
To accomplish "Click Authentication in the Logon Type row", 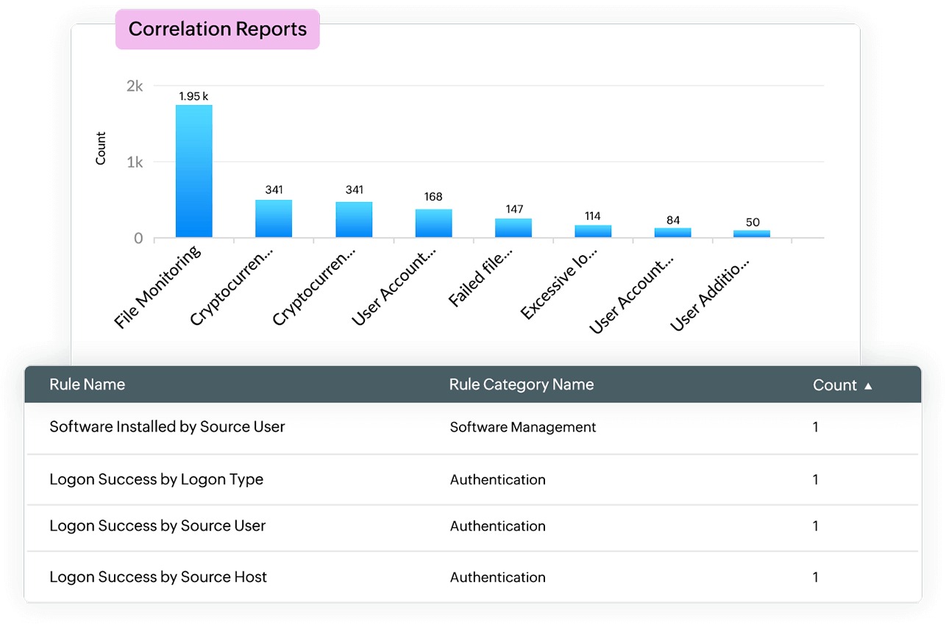I will [x=498, y=480].
